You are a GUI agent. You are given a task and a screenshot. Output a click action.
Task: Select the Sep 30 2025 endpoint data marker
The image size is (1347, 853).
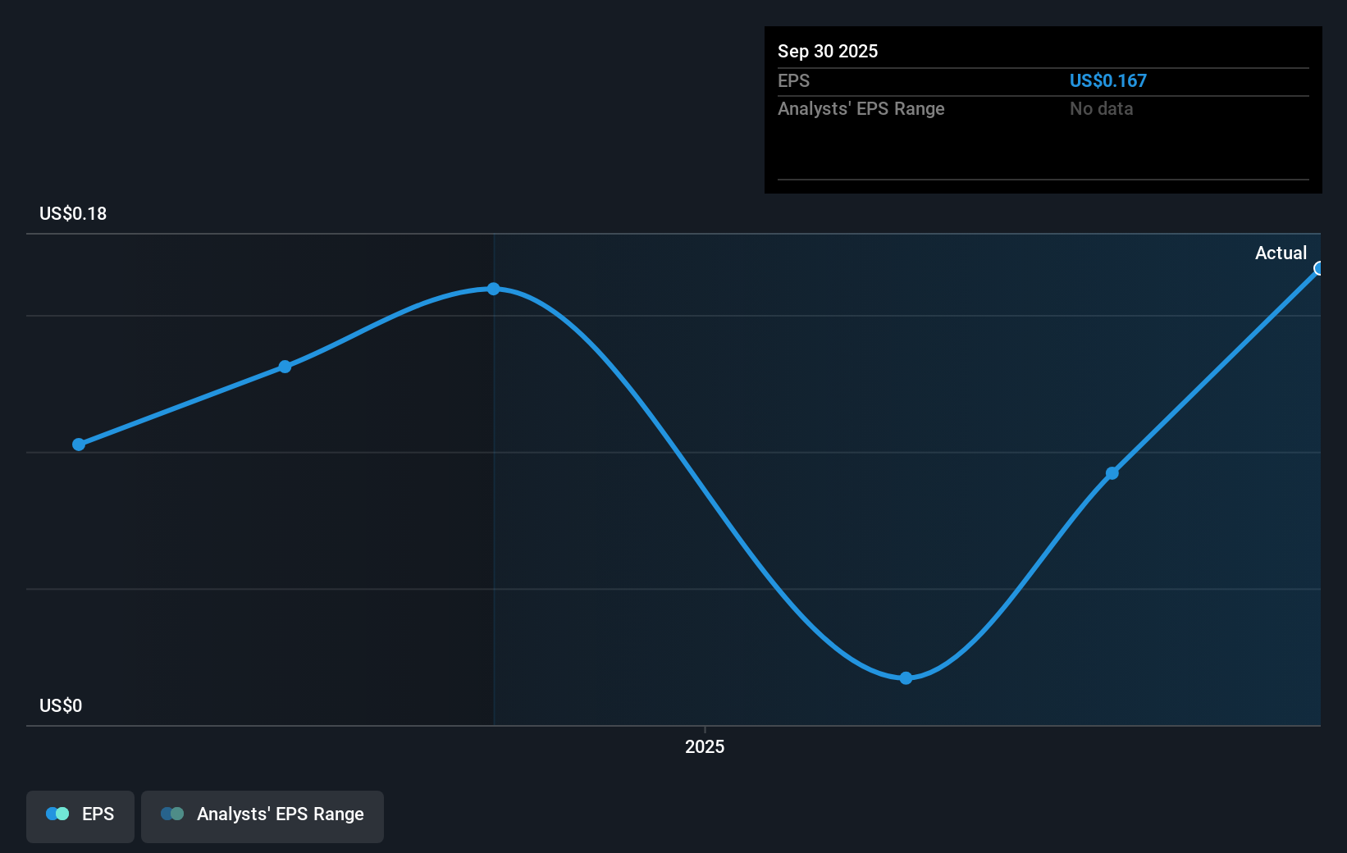click(1319, 268)
